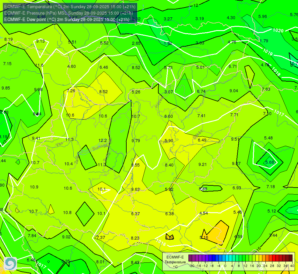Select the ECMWF-E Pressure MSL layer label
The height and width of the screenshot is (274, 298).
click(68, 13)
